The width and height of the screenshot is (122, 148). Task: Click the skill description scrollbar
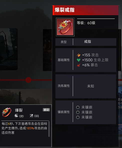(x=49, y=129)
